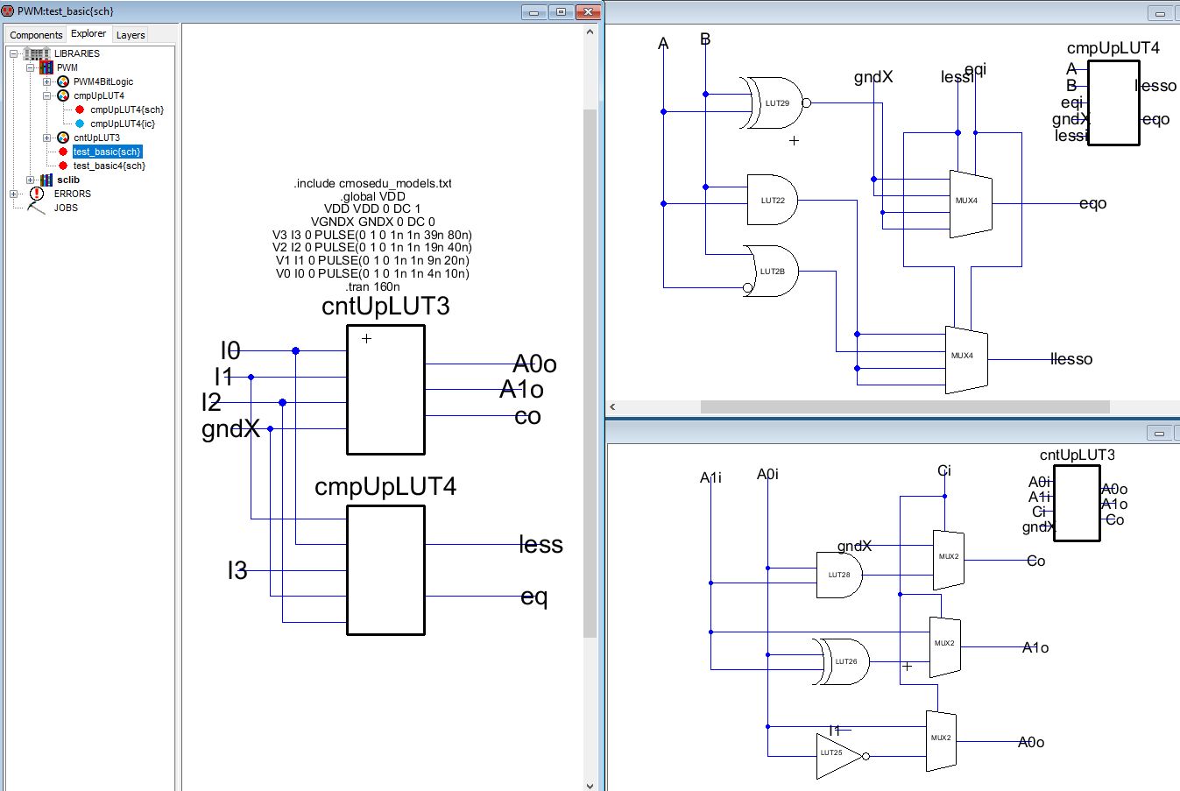This screenshot has height=791, width=1180.
Task: Open the Layers tab
Action: (131, 35)
